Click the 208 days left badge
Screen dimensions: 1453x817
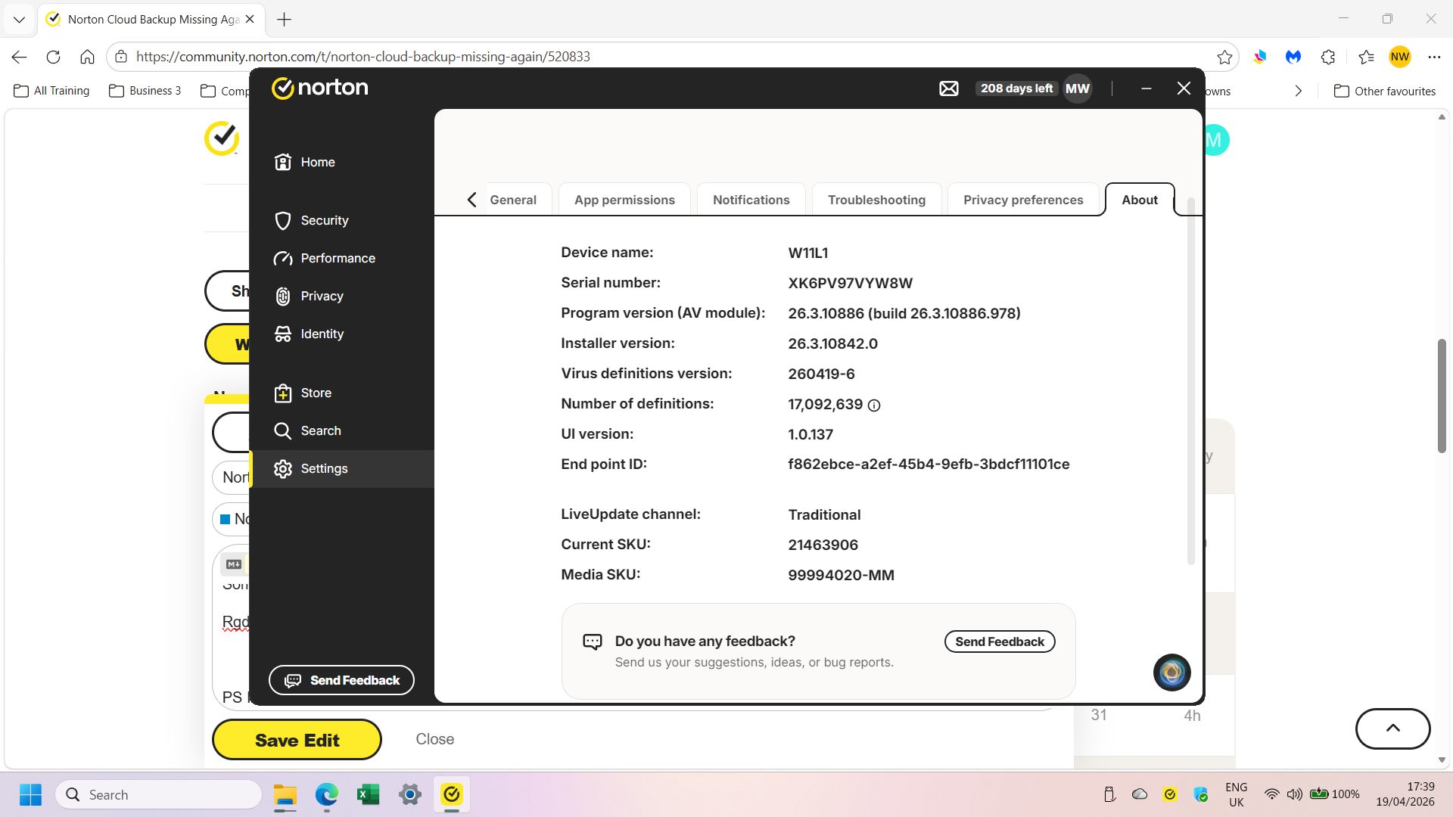click(1016, 89)
